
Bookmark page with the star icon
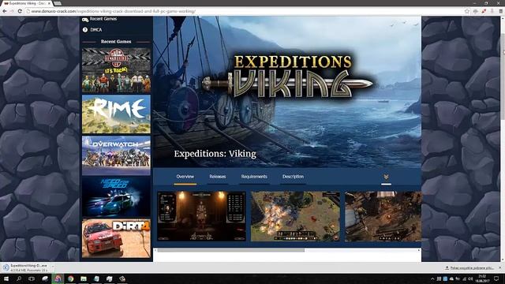tap(467, 11)
